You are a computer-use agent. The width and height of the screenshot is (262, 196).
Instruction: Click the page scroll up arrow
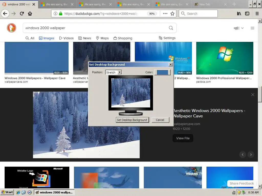click(x=260, y=21)
